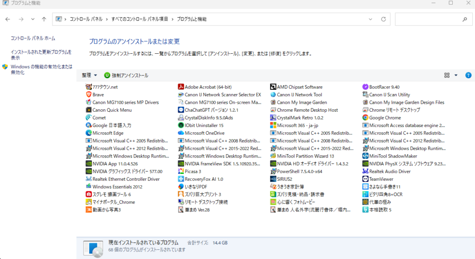Select the Adobe Acrobat (64-bit) icon
Viewport: 475px width, 259px height.
click(181, 87)
